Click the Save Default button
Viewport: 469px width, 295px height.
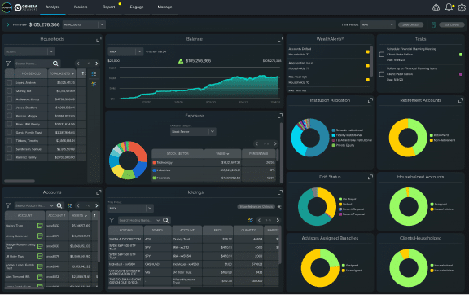pyautogui.click(x=410, y=24)
